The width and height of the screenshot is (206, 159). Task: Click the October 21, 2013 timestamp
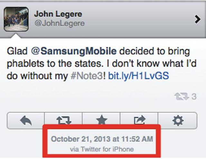tap(102, 139)
